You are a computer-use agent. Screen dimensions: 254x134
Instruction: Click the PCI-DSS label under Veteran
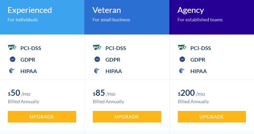116,48
